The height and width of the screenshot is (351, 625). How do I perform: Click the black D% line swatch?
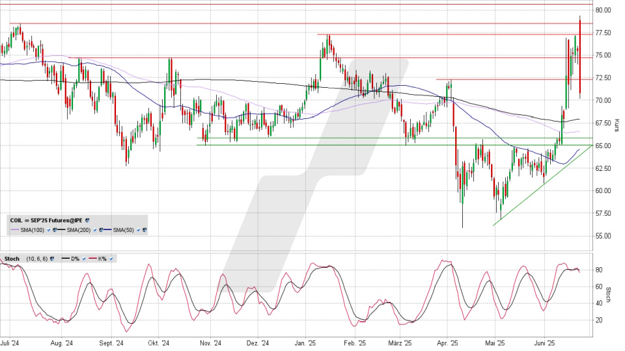[x=65, y=258]
